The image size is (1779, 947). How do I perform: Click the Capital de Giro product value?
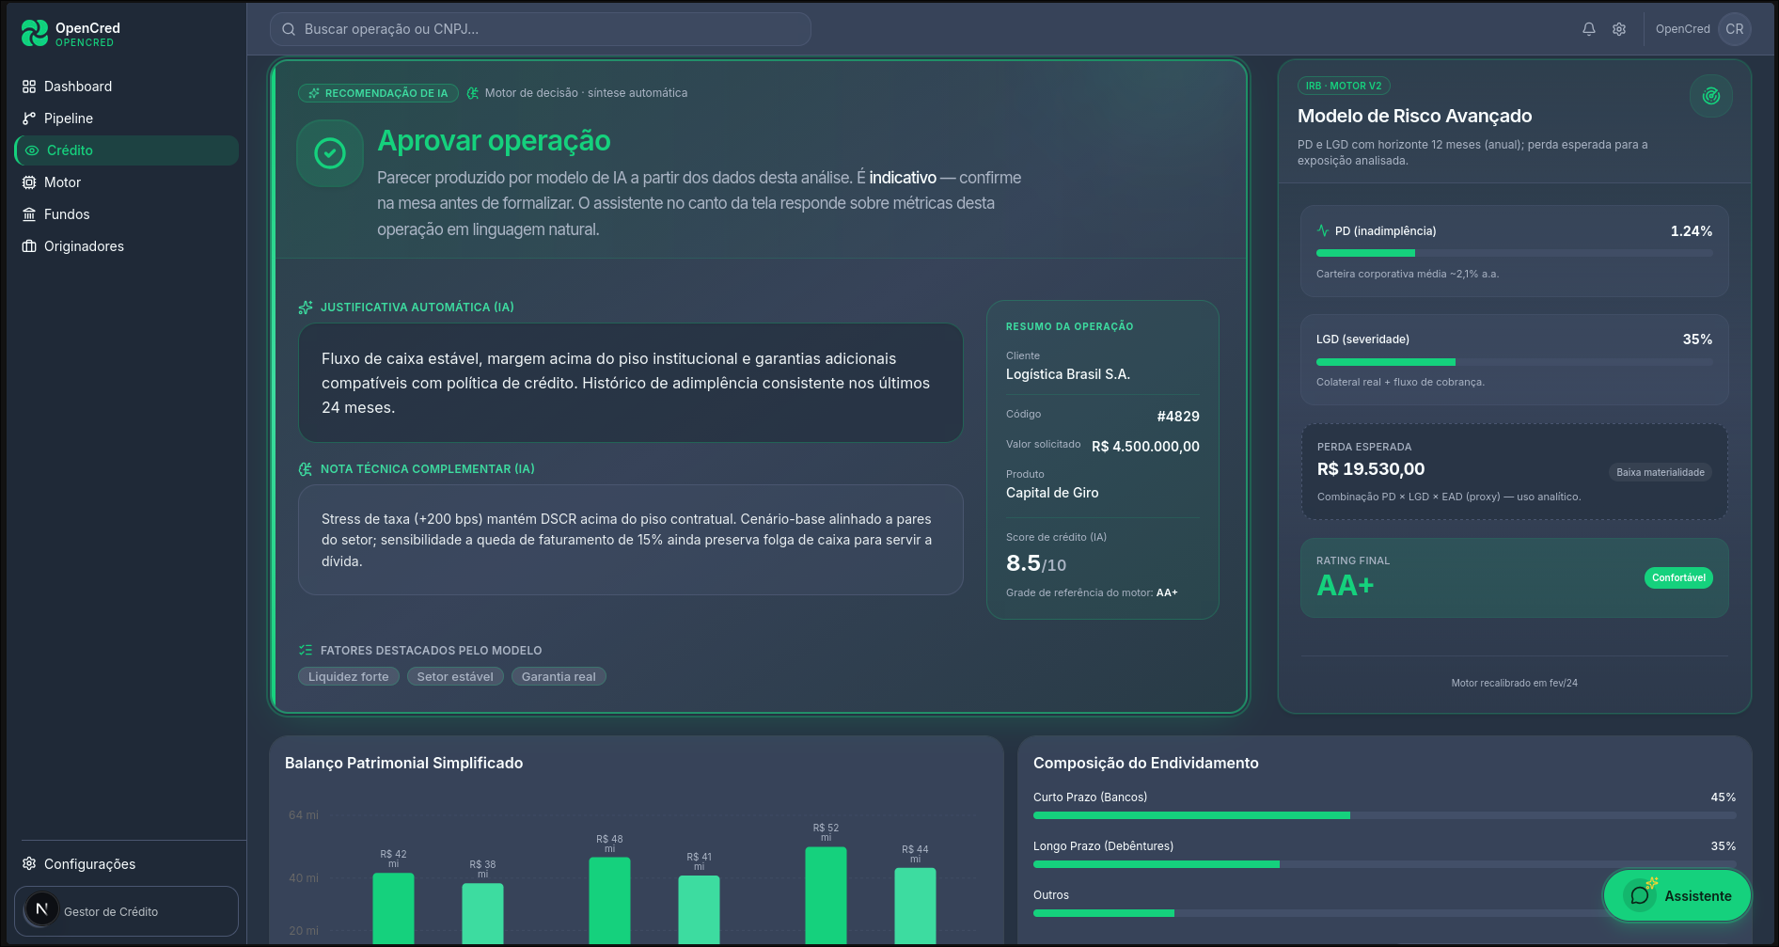click(x=1052, y=493)
